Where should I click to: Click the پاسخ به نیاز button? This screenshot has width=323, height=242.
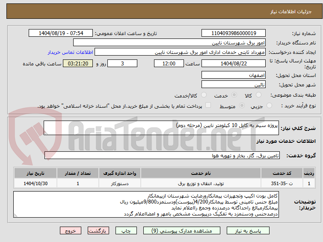pos(248,231)
